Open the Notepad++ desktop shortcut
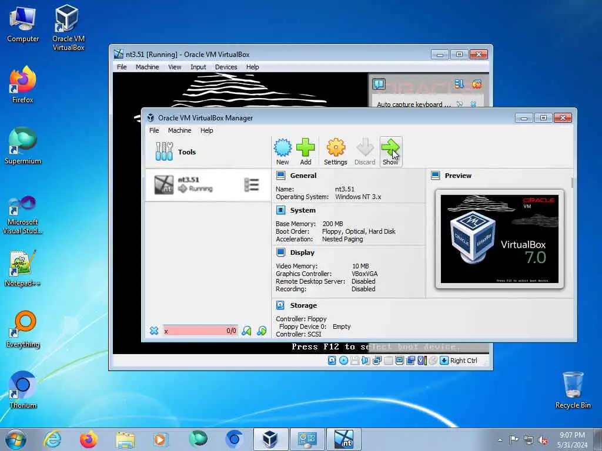The width and height of the screenshot is (602, 451). point(23,268)
